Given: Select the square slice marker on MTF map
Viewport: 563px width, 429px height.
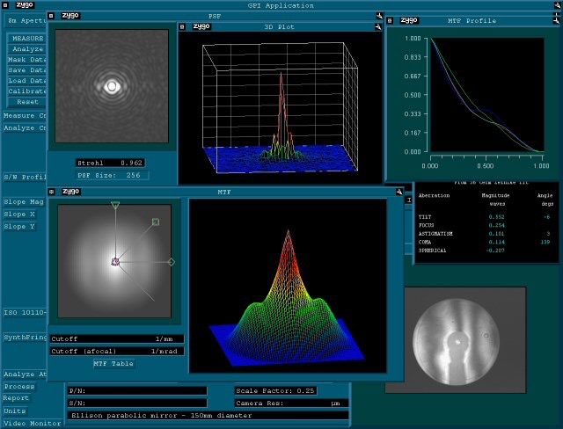Looking at the screenshot, I should 156,222.
